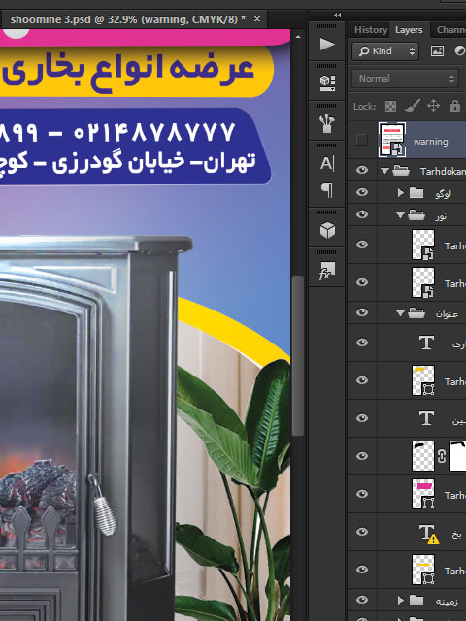Click the black shape layer thumbnail
This screenshot has height=621, width=466.
point(423,456)
